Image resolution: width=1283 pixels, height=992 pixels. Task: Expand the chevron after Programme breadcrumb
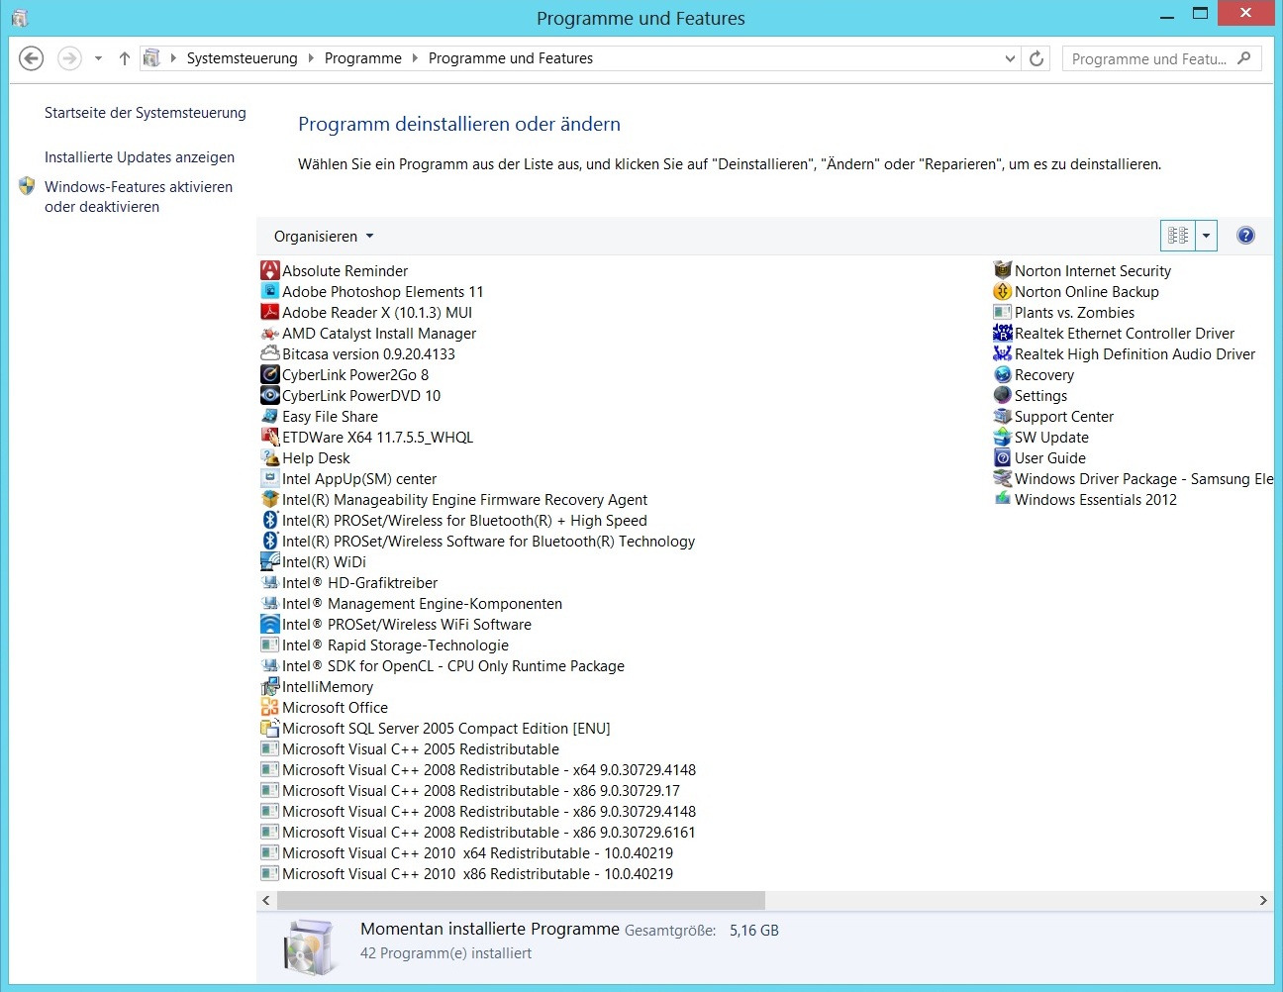415,58
